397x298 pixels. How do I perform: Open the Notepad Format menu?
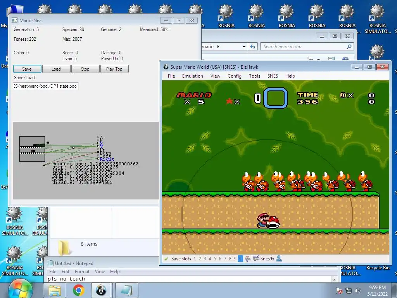[x=82, y=272]
